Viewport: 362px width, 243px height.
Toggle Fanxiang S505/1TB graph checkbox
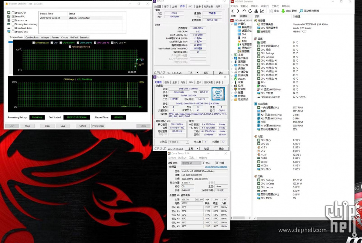coord(70,47)
